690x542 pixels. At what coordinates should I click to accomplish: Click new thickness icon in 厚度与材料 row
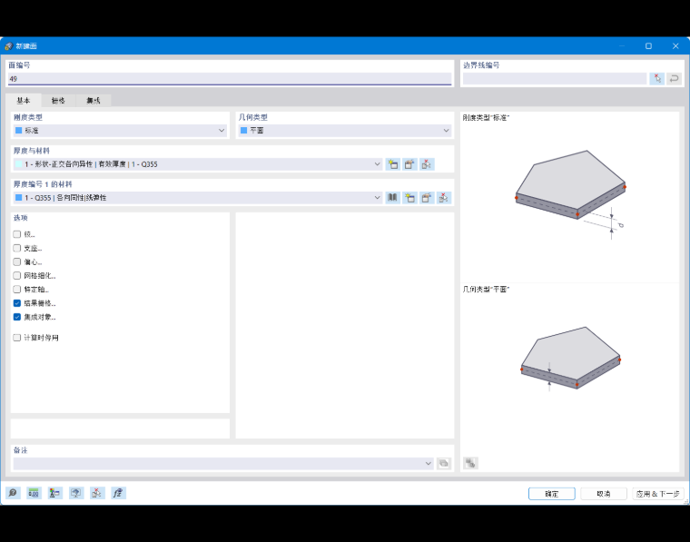[x=392, y=164]
